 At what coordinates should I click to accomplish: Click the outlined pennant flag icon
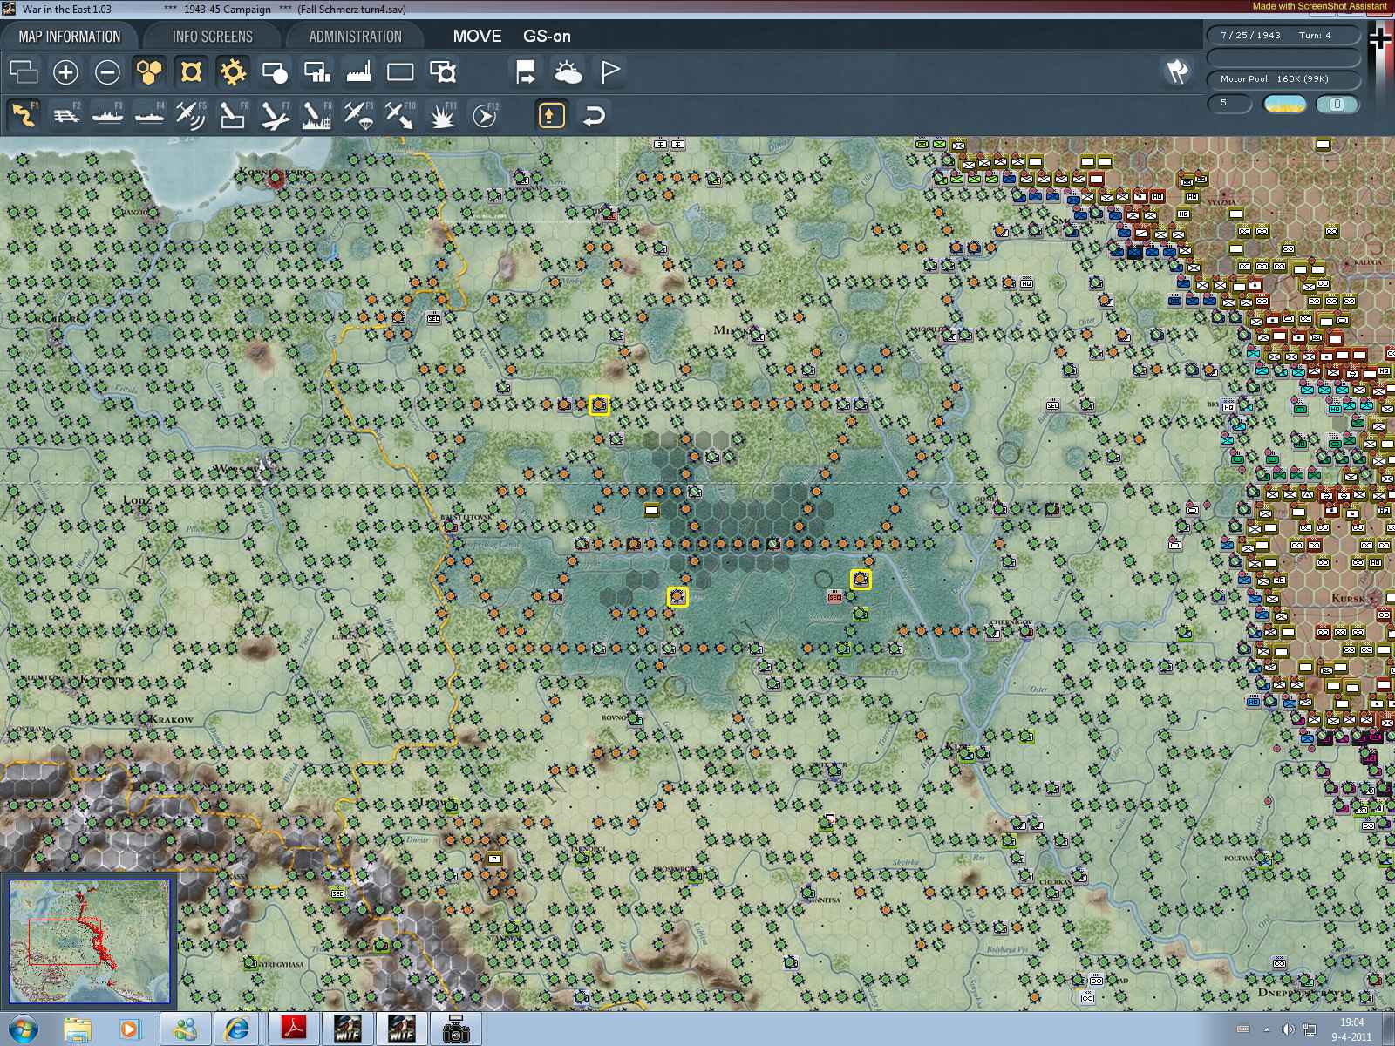(x=610, y=71)
